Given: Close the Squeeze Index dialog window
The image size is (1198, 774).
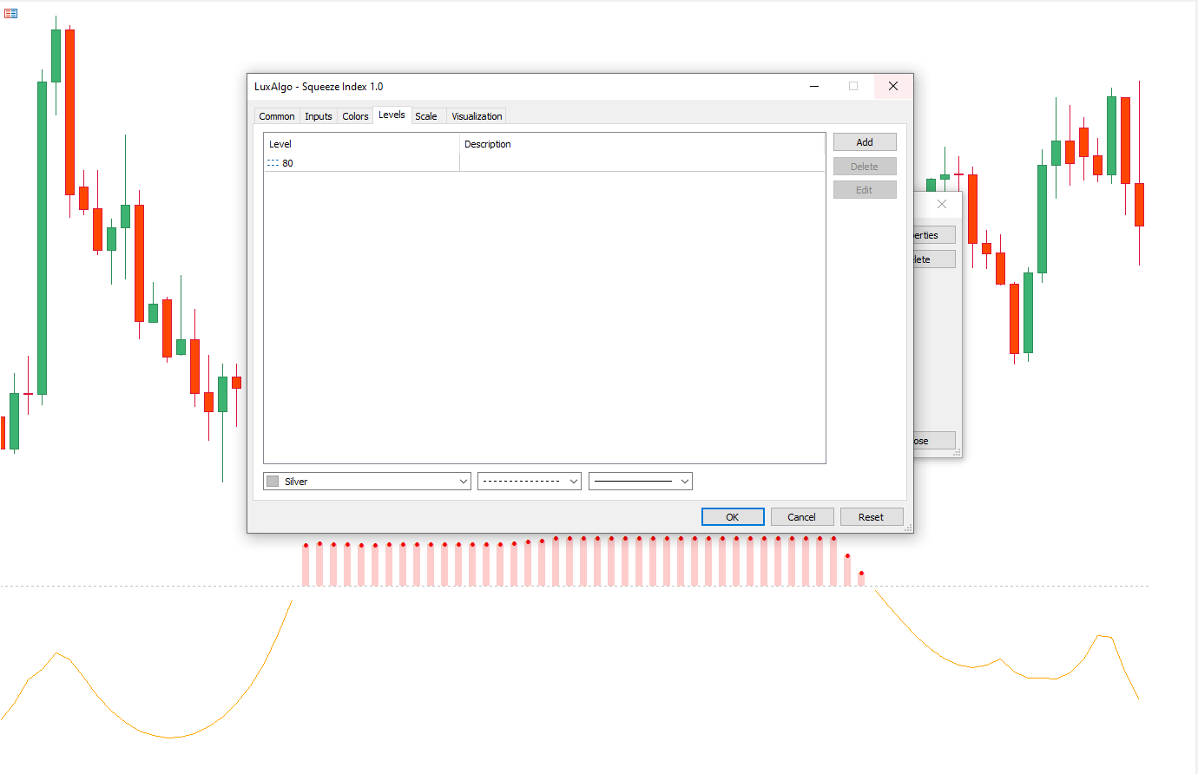Looking at the screenshot, I should (893, 86).
